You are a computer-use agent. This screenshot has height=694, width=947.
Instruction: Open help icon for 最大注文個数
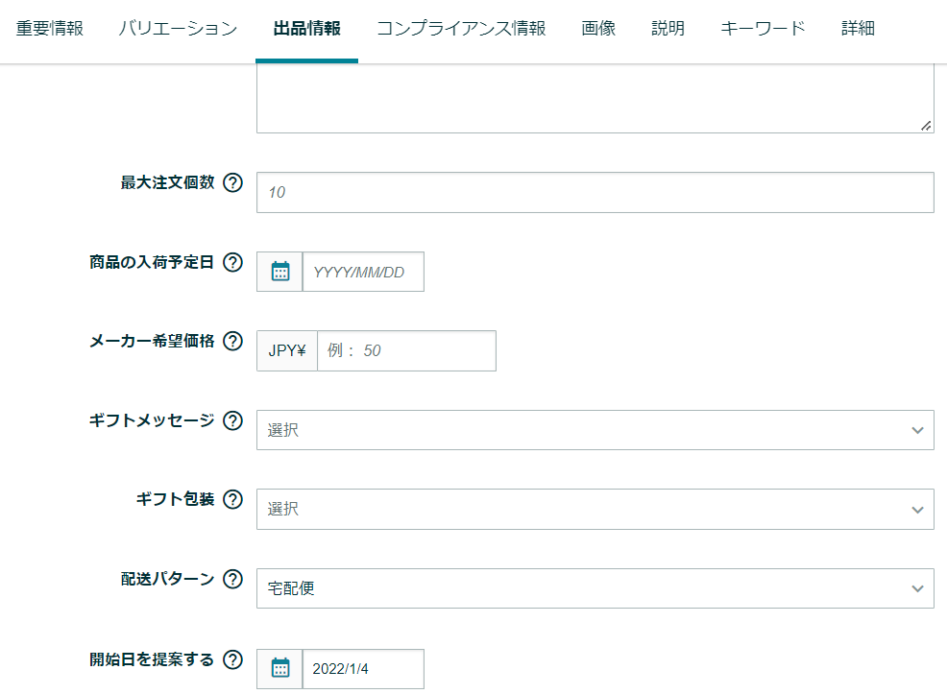[x=232, y=182]
